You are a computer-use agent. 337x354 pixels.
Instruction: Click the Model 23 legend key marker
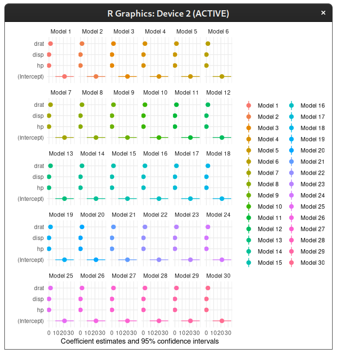pyautogui.click(x=291, y=184)
